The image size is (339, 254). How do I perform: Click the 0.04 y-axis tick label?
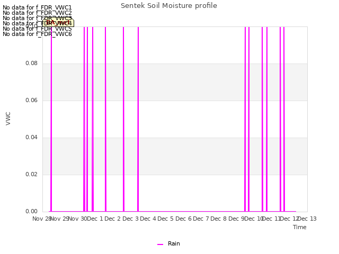point(32,138)
